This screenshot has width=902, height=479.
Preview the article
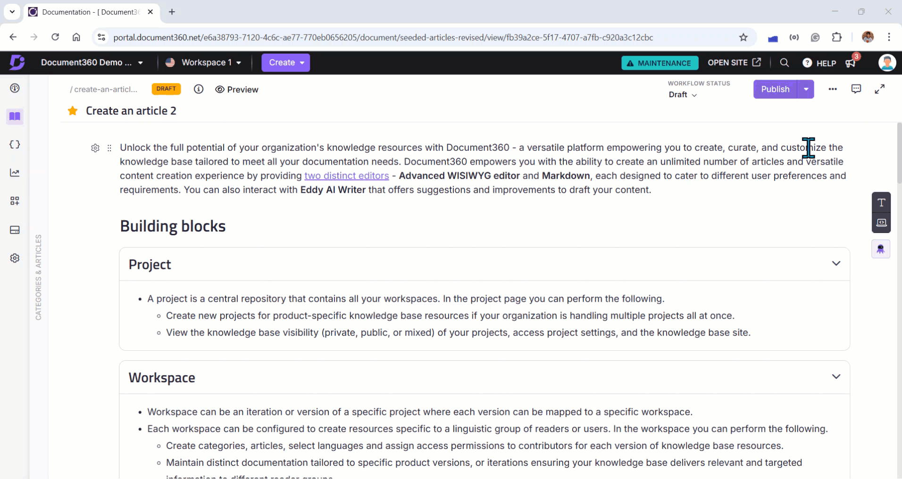click(x=237, y=90)
